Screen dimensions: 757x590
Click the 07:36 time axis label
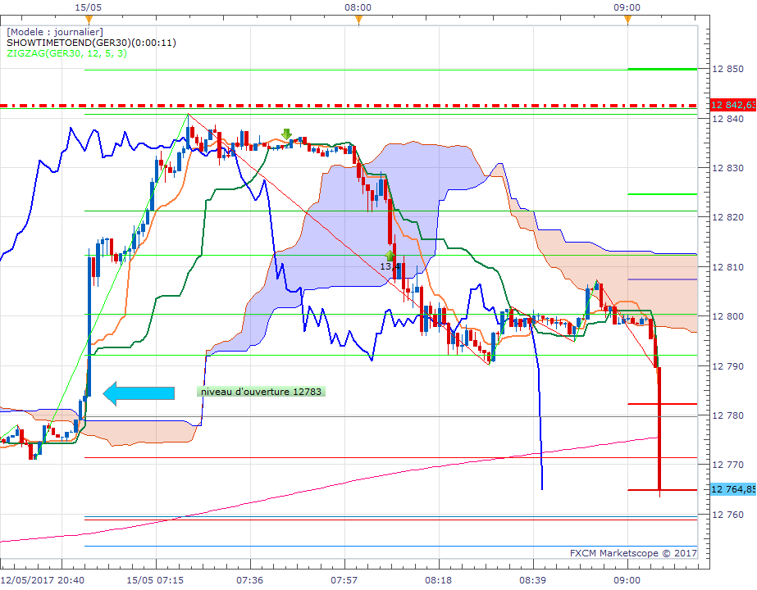249,580
